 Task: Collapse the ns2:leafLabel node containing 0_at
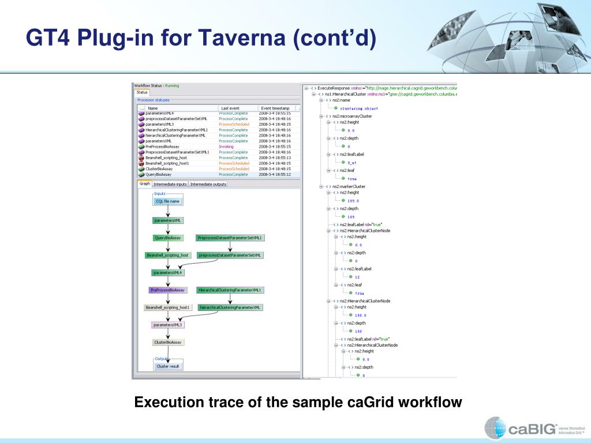[x=328, y=155]
